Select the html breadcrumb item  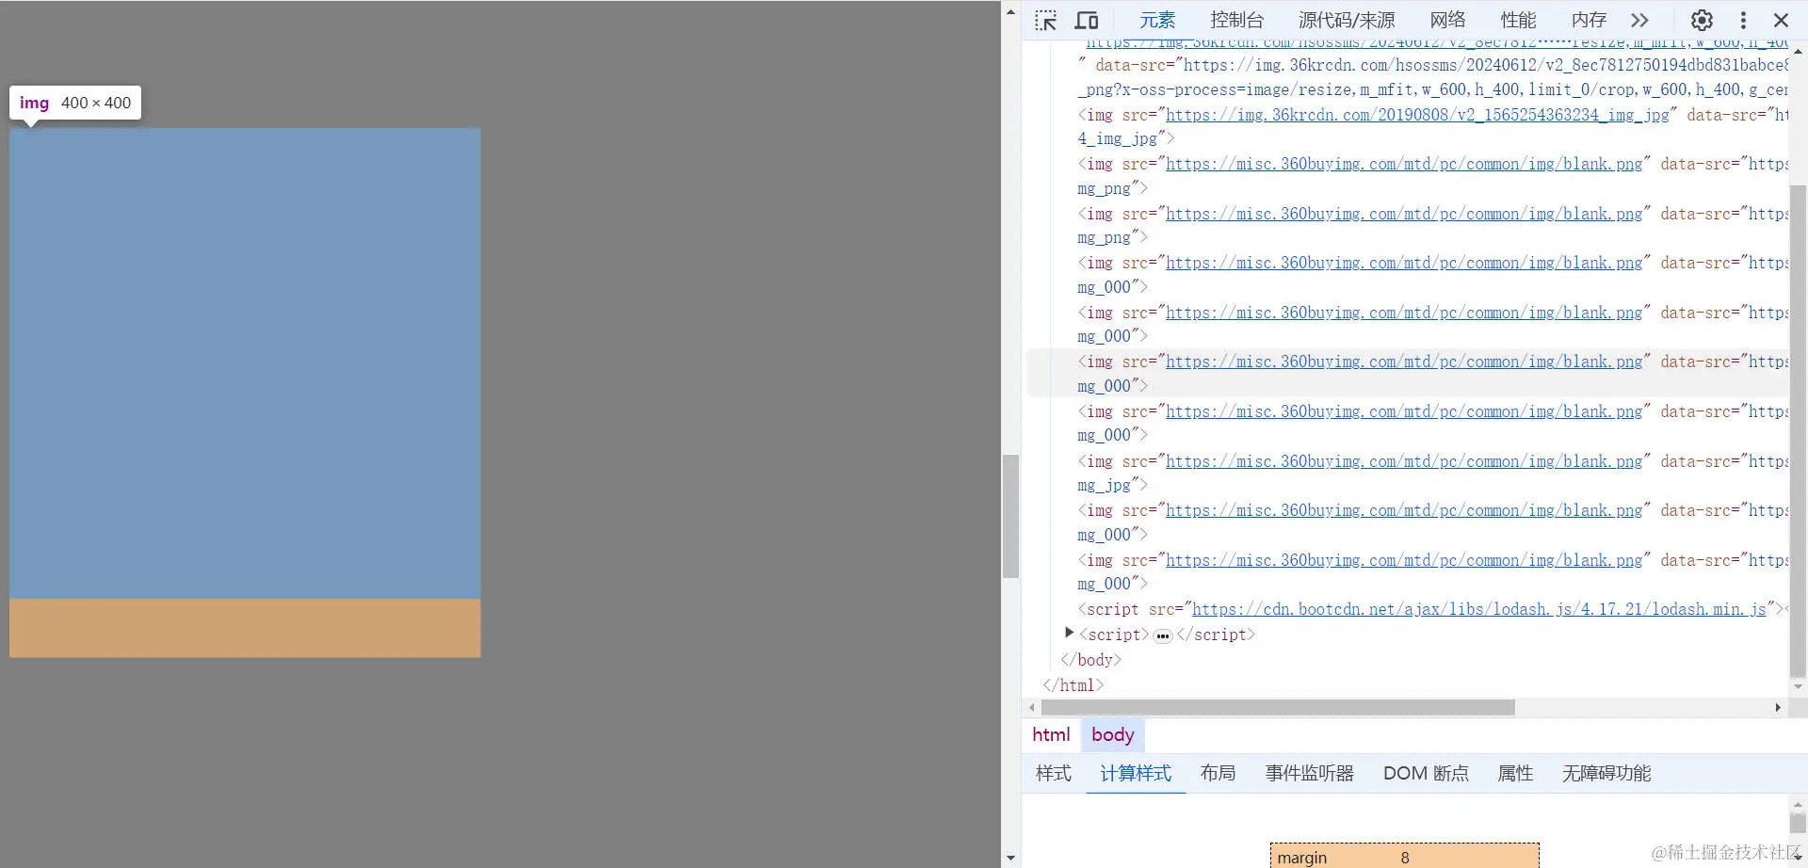tap(1050, 734)
